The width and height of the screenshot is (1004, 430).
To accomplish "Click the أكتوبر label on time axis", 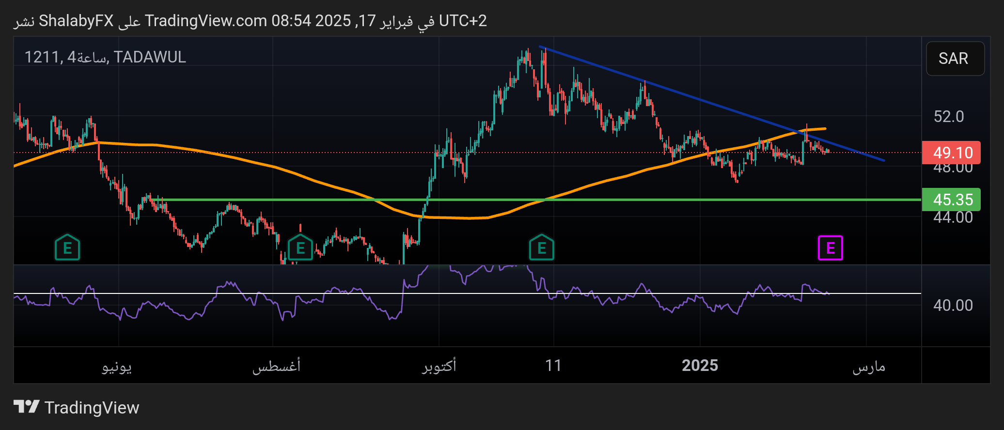I will 439,366.
